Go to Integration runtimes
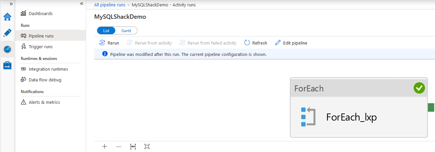 coord(48,69)
